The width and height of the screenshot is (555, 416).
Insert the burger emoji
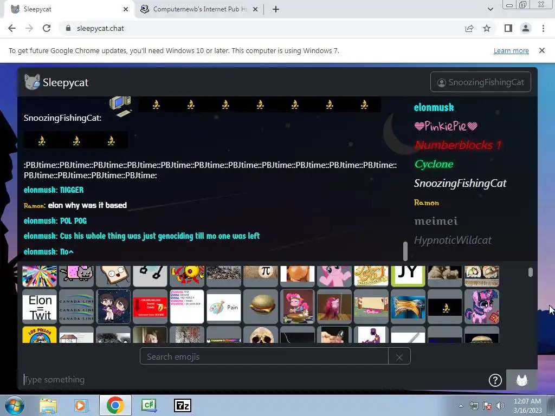tap(261, 307)
